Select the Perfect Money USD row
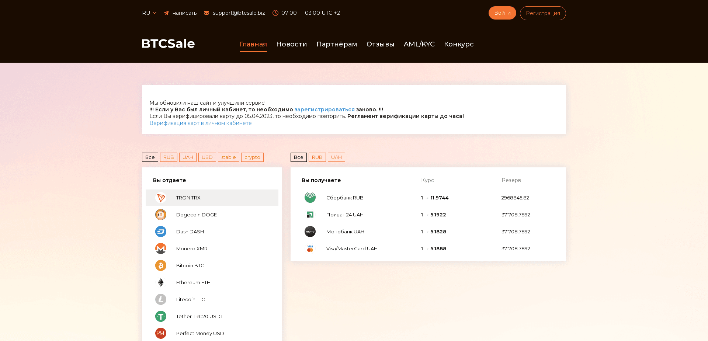Screen dimensions: 708x341 click(200, 333)
